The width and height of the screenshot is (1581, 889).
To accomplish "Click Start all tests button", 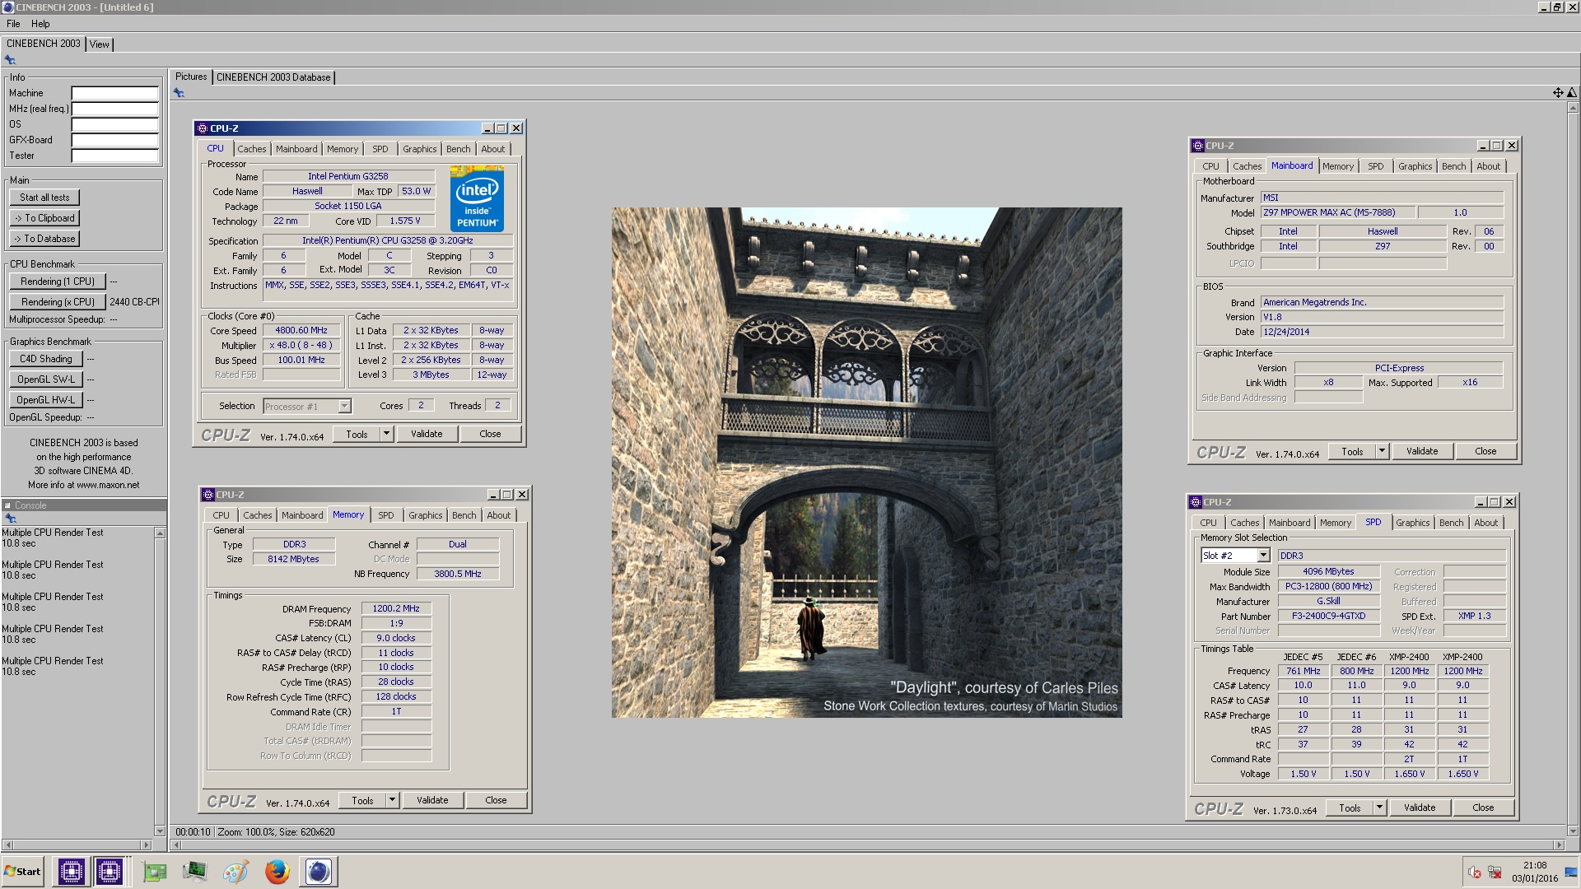I will (44, 198).
